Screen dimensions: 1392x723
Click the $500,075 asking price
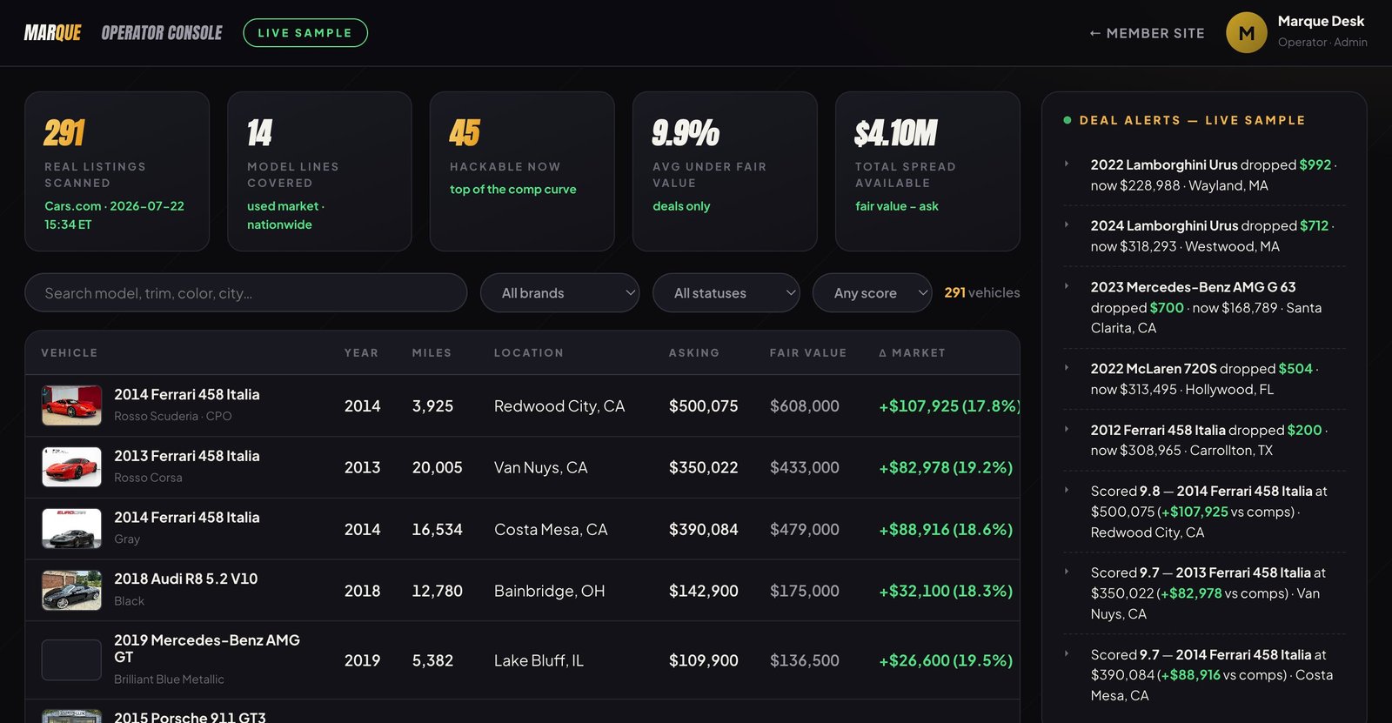(x=703, y=406)
